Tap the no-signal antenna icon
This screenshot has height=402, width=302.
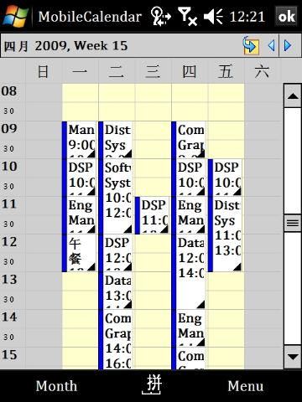(x=187, y=17)
